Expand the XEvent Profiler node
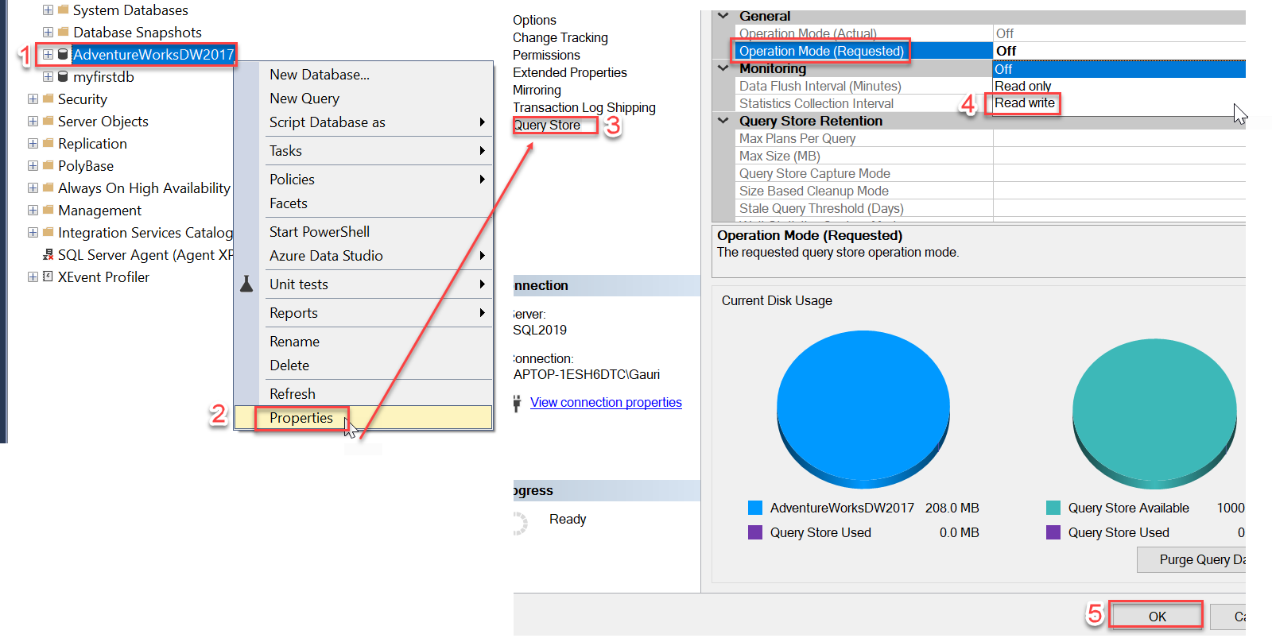 click(x=33, y=277)
